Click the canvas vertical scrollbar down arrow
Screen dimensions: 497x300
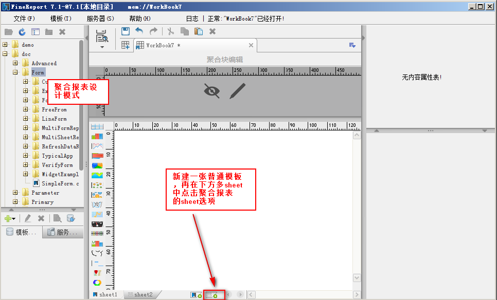pos(357,278)
